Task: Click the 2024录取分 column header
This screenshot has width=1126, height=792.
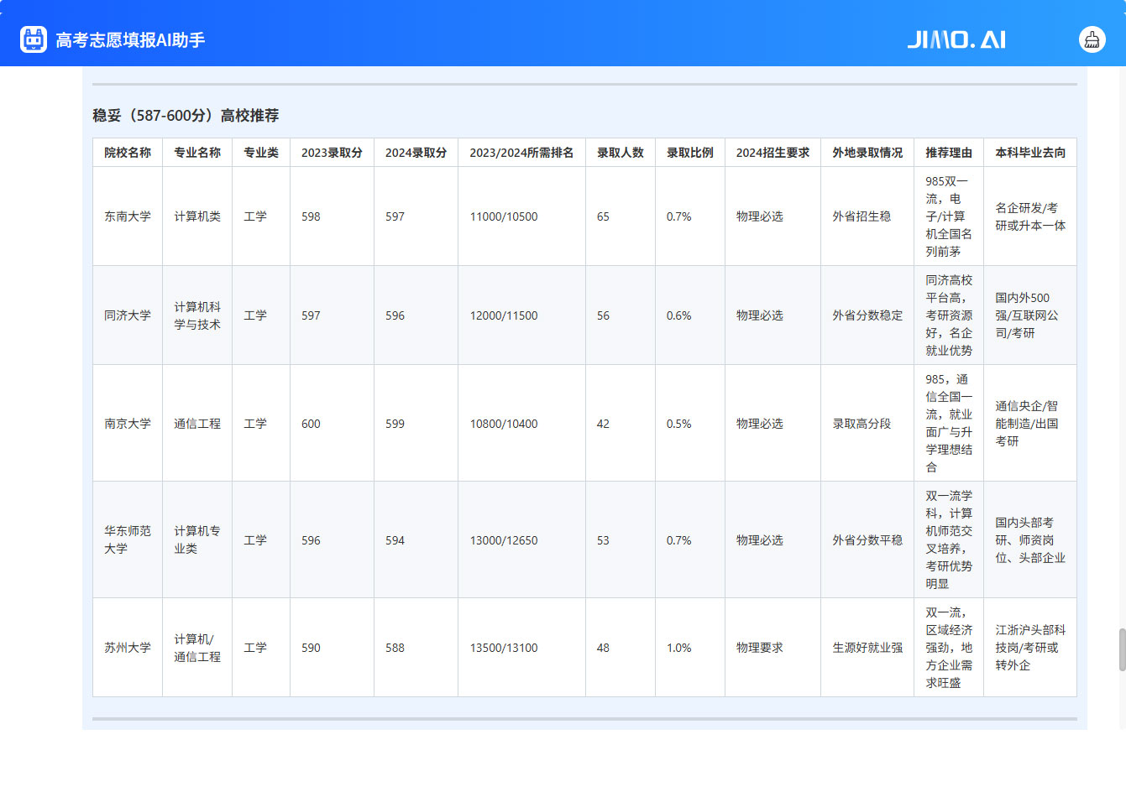Action: (416, 153)
